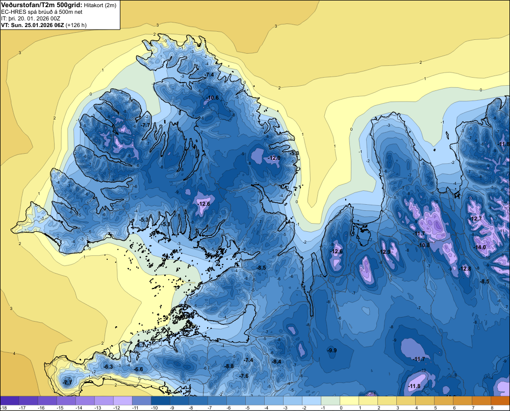Click the -12.9 temperature label
510x411 pixels.
click(385, 252)
